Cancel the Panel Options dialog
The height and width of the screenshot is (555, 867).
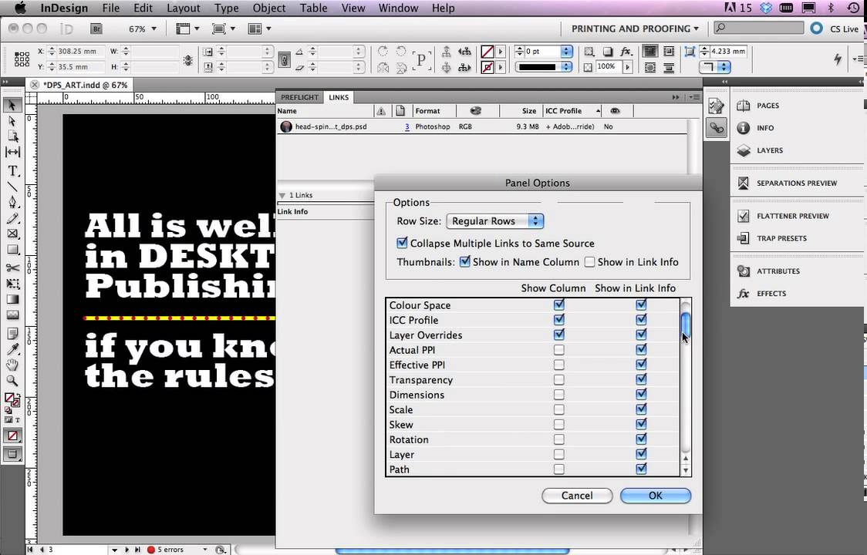point(577,496)
